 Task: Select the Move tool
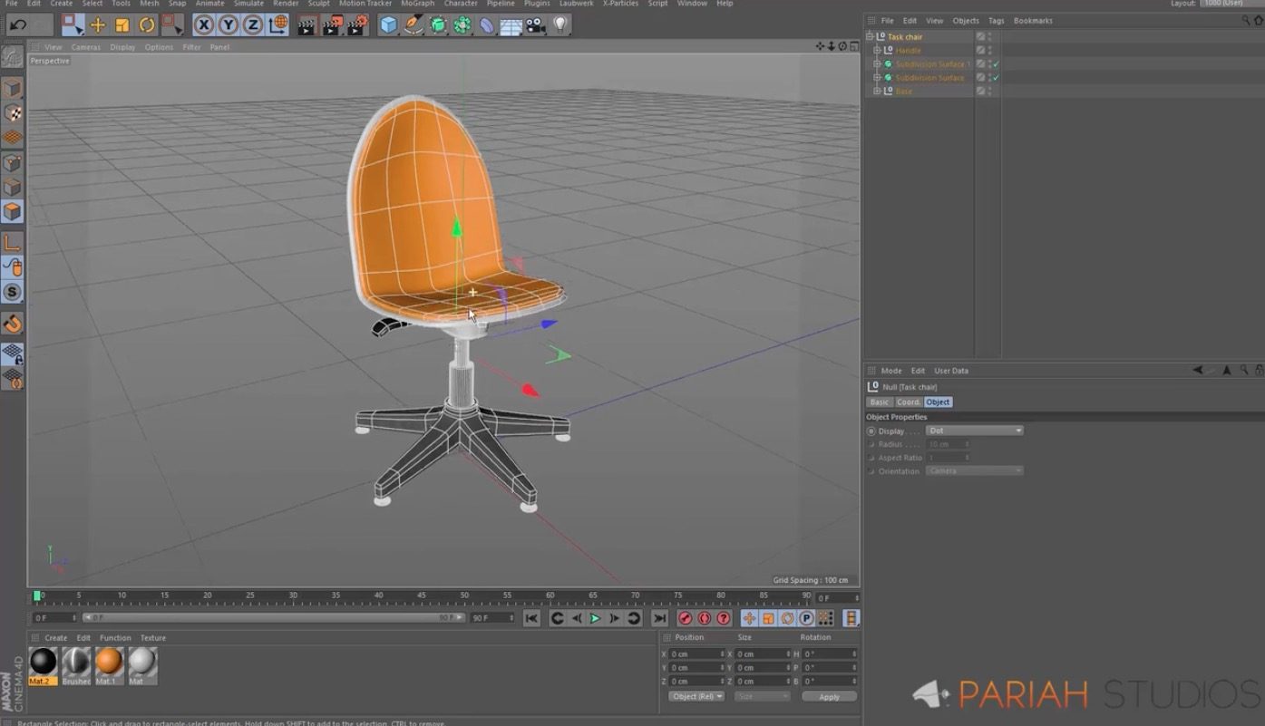click(x=97, y=25)
